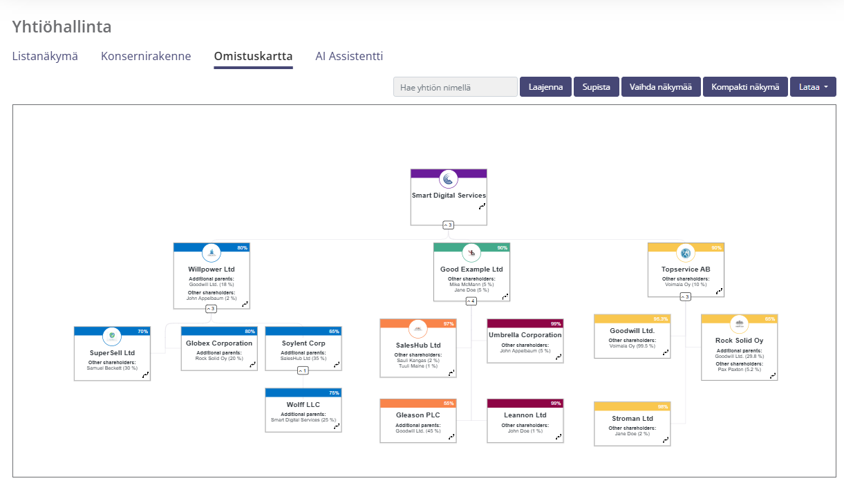Click the Yhtiöhallinta page heading

coord(62,27)
